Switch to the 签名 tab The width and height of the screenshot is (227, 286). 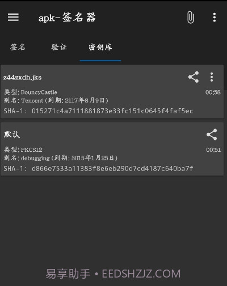(x=18, y=47)
